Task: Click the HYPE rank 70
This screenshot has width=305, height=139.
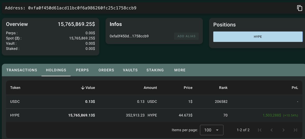Action: point(225,115)
